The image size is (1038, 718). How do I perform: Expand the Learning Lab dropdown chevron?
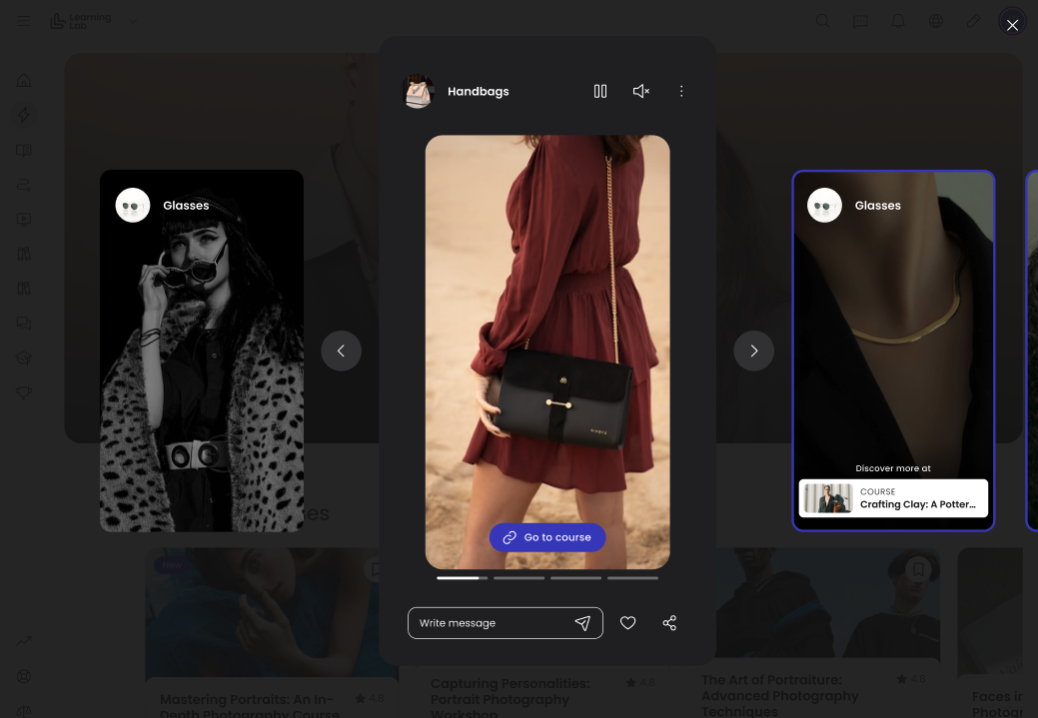point(133,21)
